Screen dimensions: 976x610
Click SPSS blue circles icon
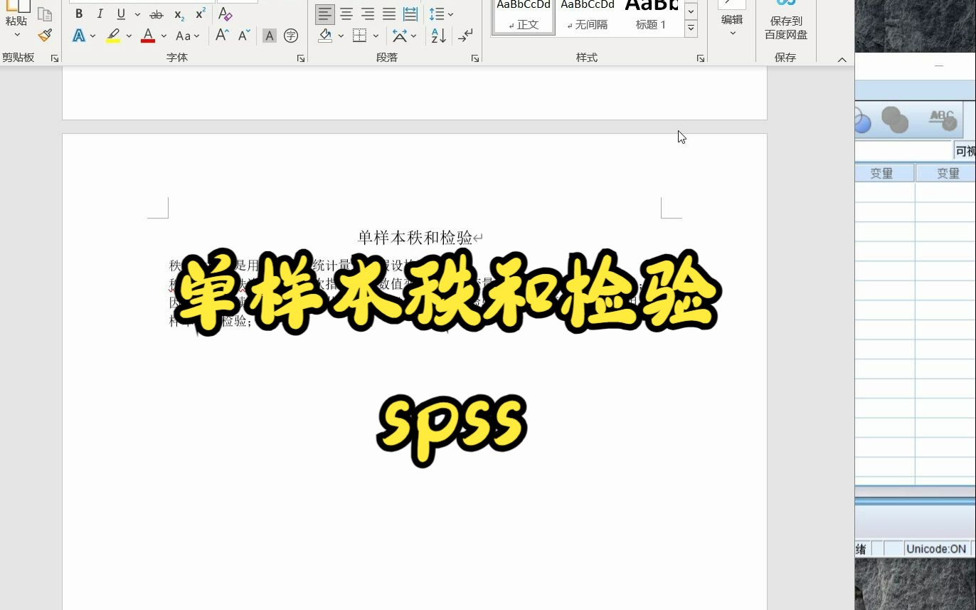(x=863, y=120)
